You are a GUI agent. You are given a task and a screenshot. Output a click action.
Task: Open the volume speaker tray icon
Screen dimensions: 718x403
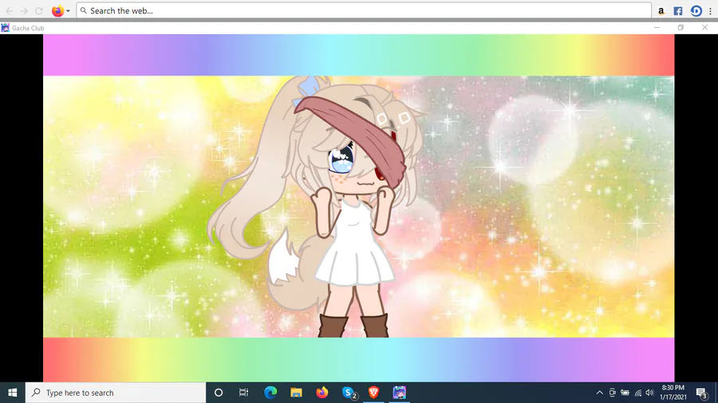coord(649,393)
